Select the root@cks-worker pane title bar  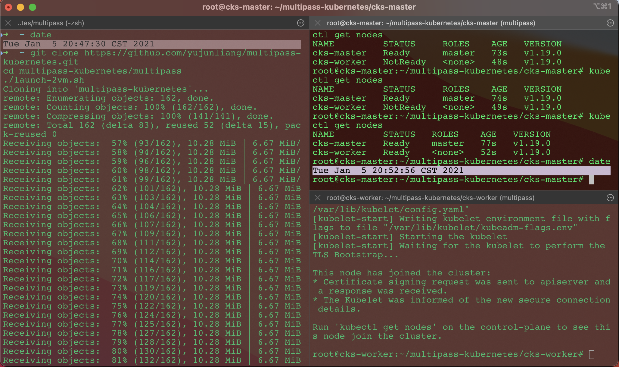pos(431,198)
